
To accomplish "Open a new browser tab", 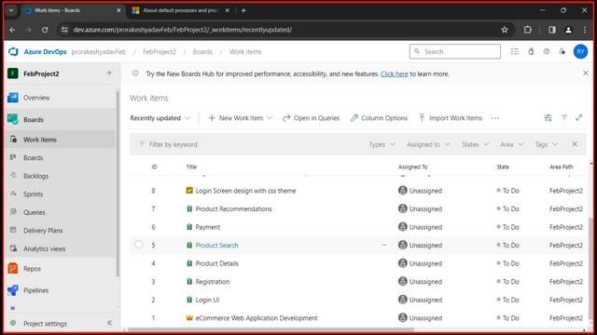I will click(243, 10).
